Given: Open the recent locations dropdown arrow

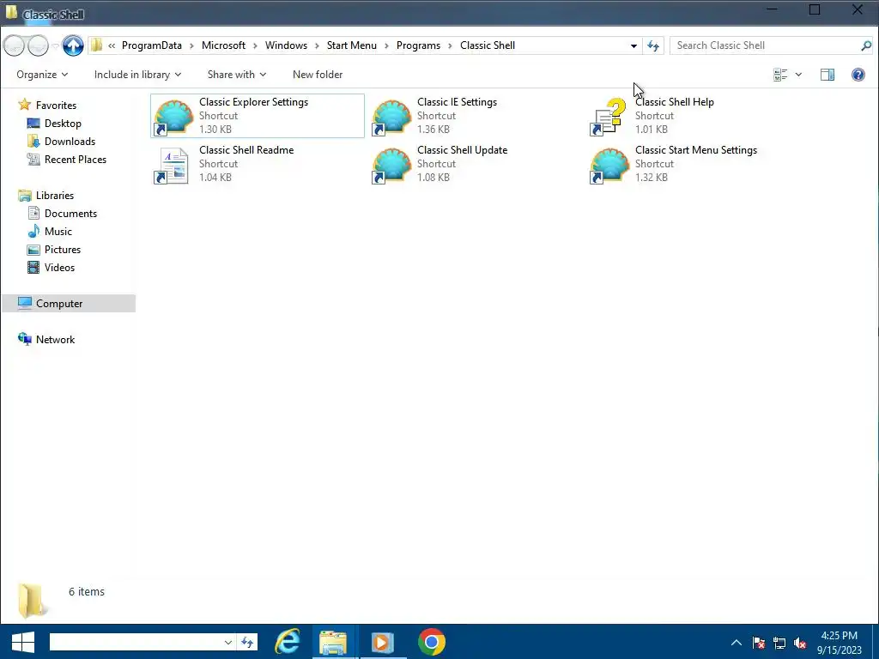Looking at the screenshot, I should 55,46.
